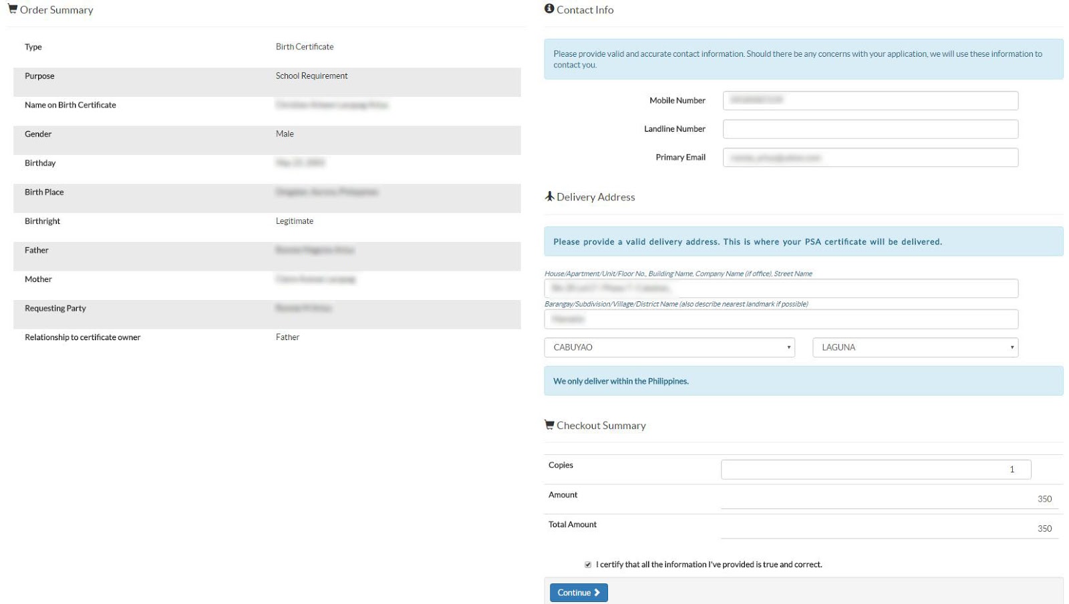The height and width of the screenshot is (604, 1069).
Task: Click the traveler icon beside Delivery Address
Action: click(549, 196)
